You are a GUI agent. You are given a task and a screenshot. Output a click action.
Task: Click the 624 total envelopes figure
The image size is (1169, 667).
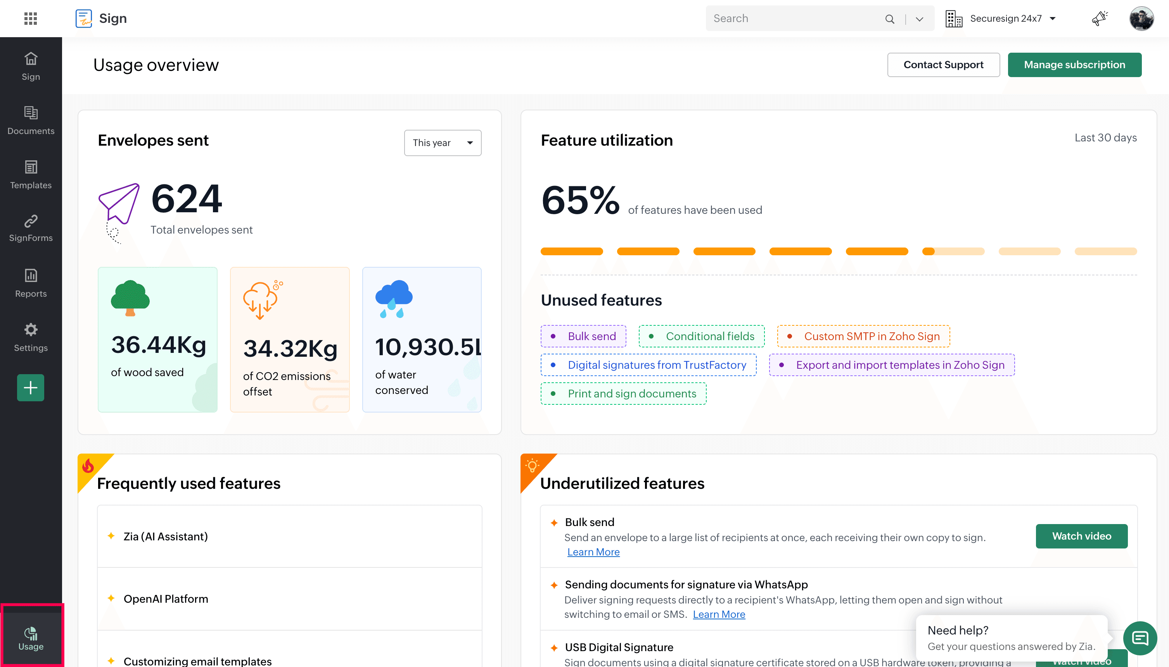[187, 199]
